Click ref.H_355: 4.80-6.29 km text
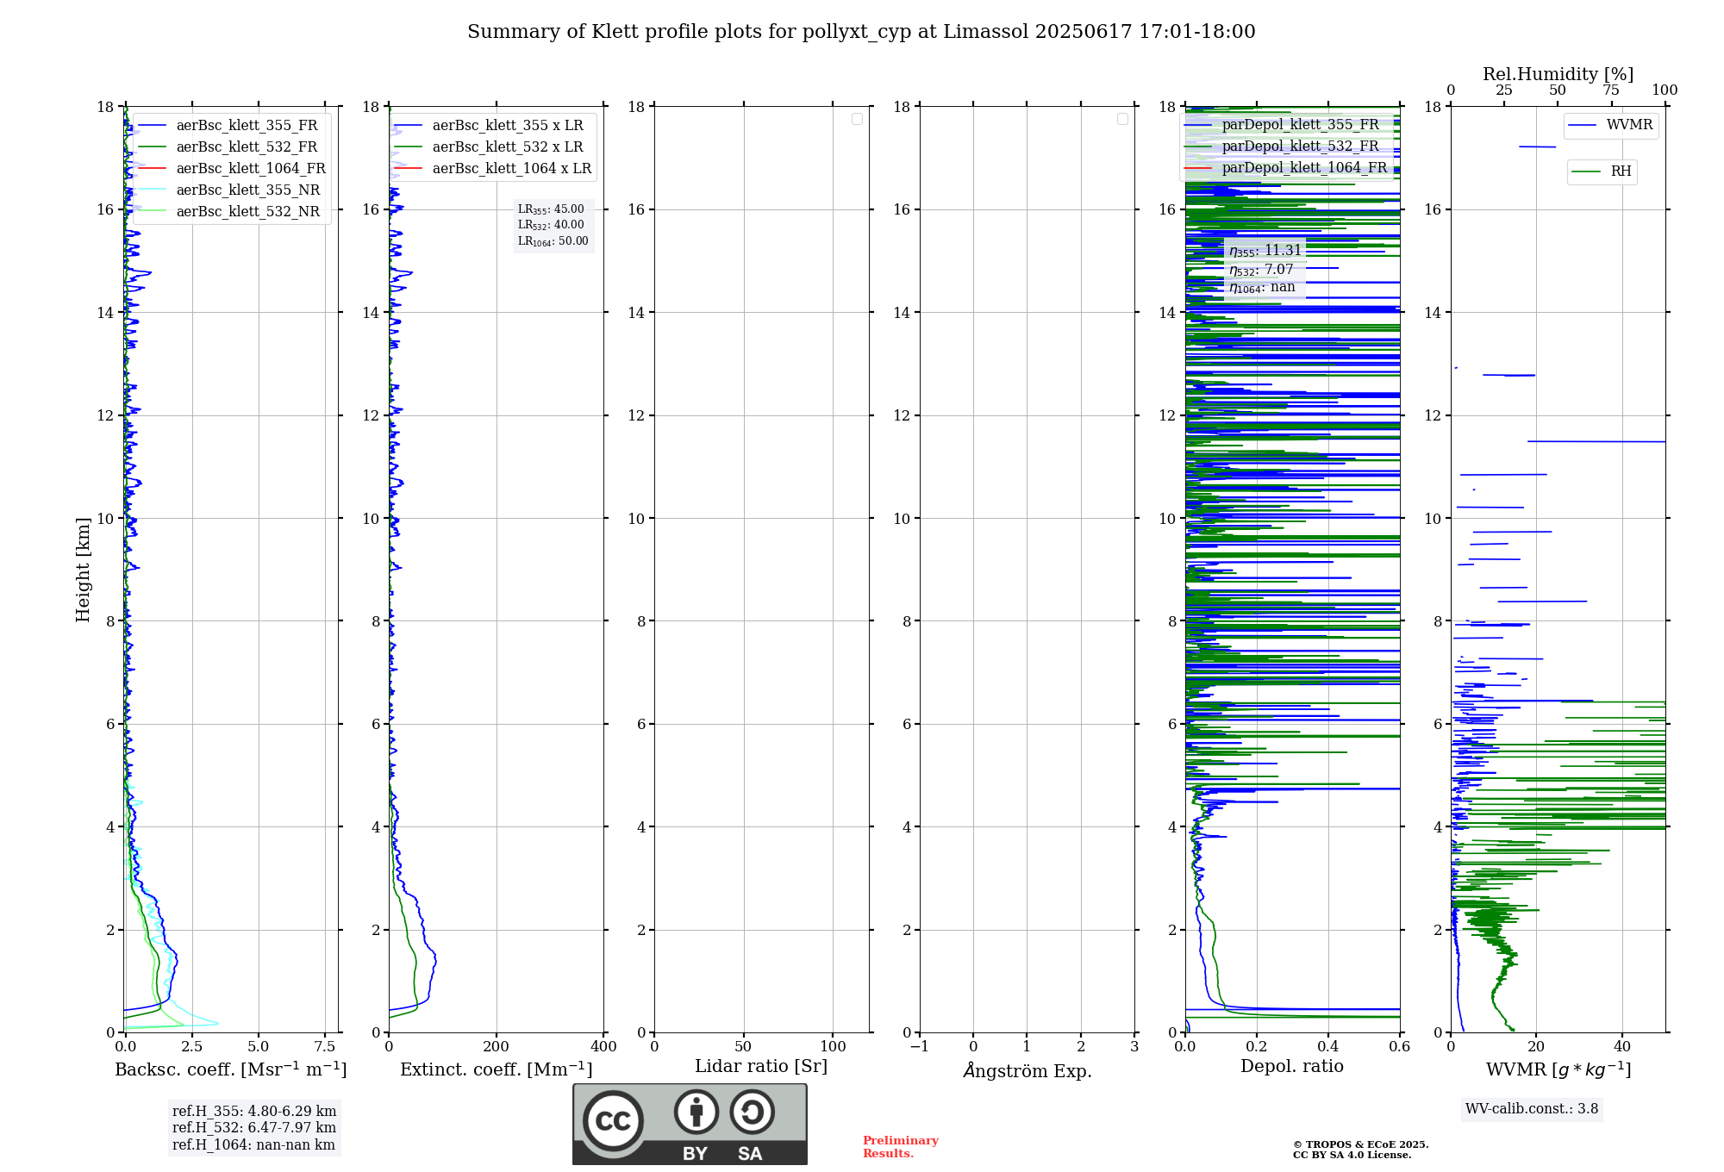This screenshot has width=1724, height=1172. pos(254,1112)
